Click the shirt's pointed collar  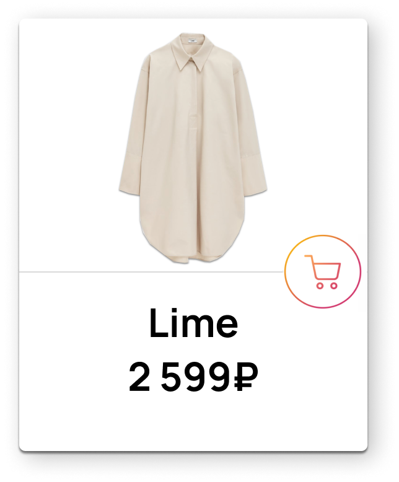[193, 52]
